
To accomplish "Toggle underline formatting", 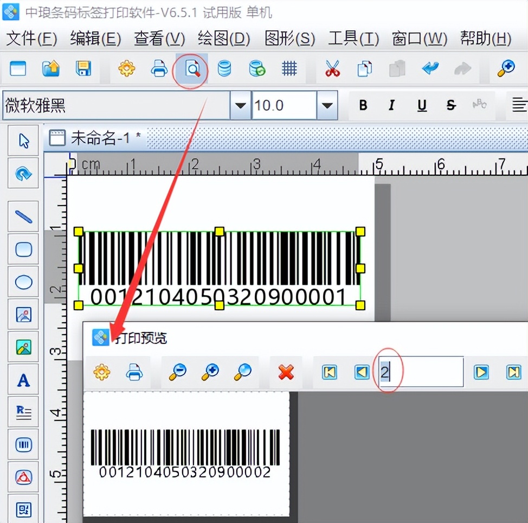I will click(x=422, y=105).
